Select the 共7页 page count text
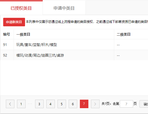Viewport: 148px width, 114px height. [x=105, y=104]
